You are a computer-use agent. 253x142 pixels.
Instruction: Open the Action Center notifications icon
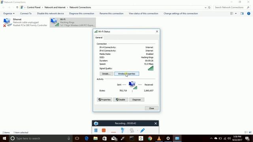click(247, 138)
